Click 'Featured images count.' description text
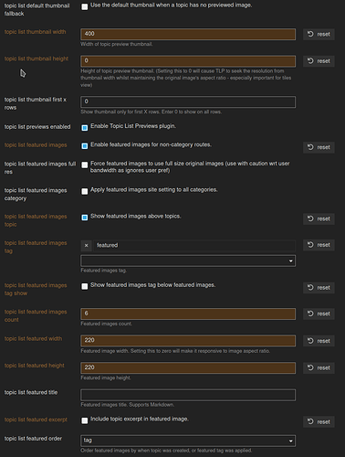The image size is (345, 457). pos(106,324)
